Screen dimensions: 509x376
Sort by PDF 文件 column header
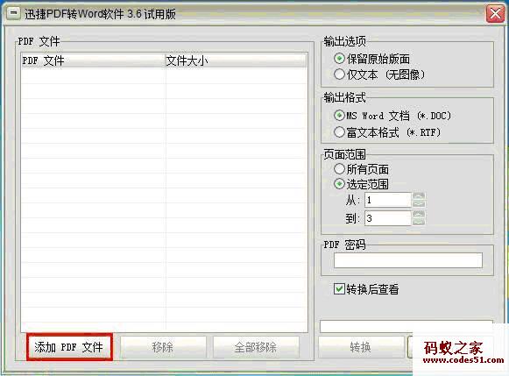[94, 60]
